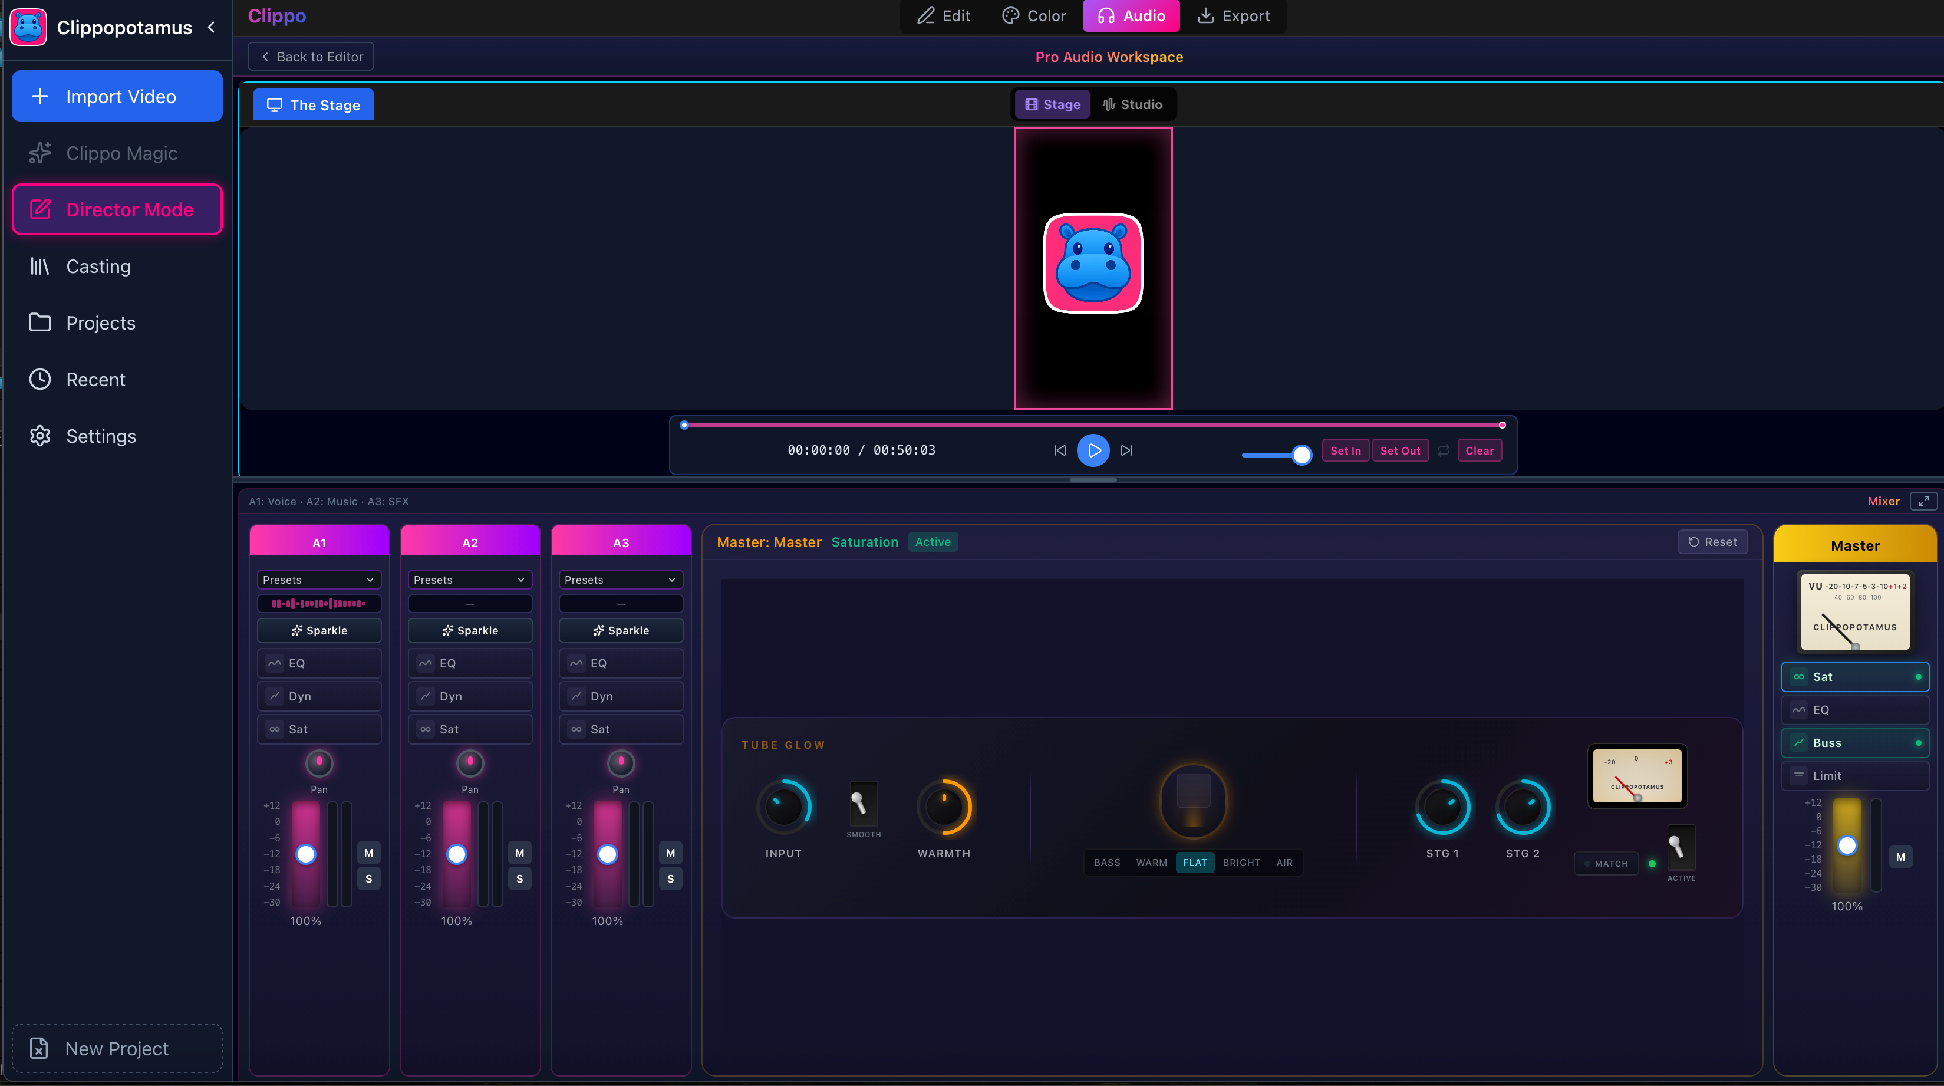Reset the Master saturation settings
Image resolution: width=1944 pixels, height=1086 pixels.
click(x=1712, y=542)
